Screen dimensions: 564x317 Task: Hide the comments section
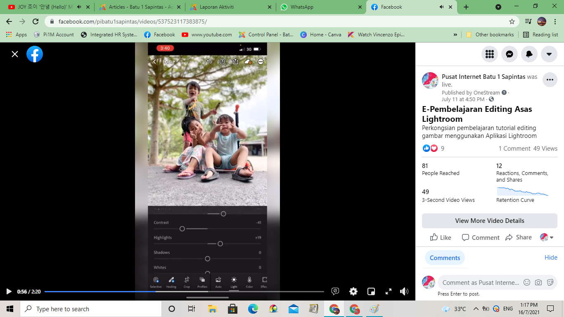tap(551, 258)
